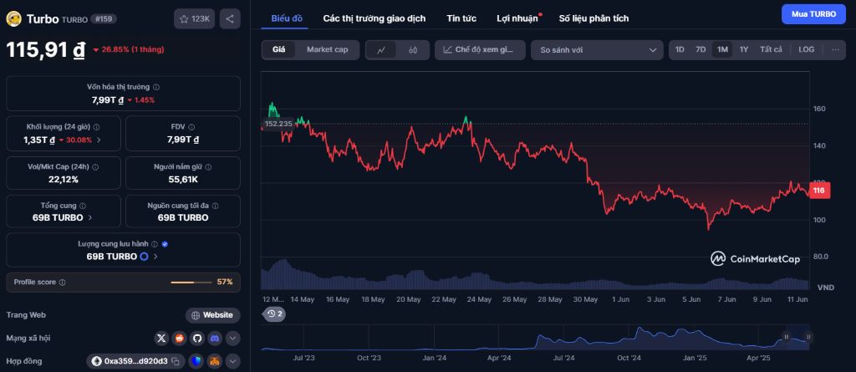Expand Tổng cung details arrow
This screenshot has width=856, height=372.
coord(90,217)
